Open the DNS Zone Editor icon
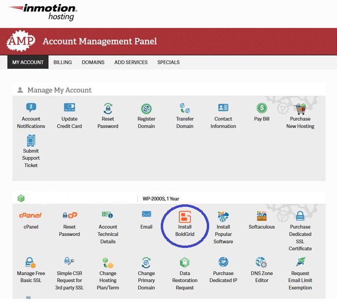The width and height of the screenshot is (337, 307). pyautogui.click(x=261, y=262)
